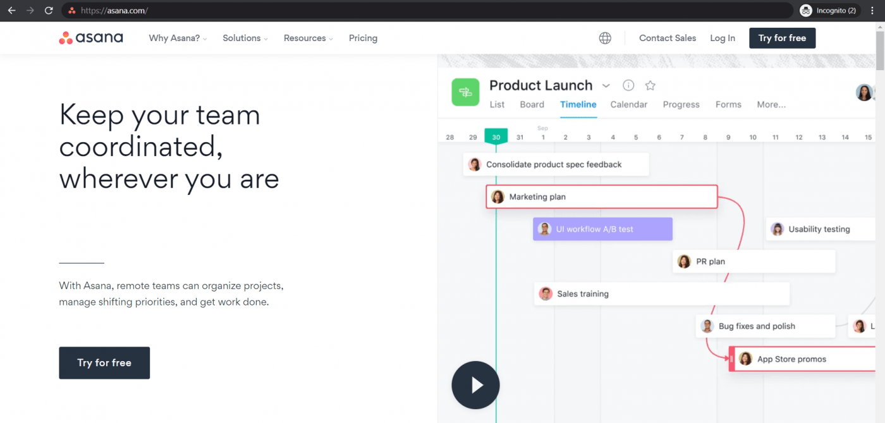Open the Pricing page link
The image size is (885, 423).
[x=363, y=38]
